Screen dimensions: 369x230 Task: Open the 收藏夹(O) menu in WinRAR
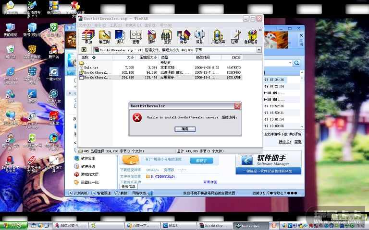click(x=133, y=25)
